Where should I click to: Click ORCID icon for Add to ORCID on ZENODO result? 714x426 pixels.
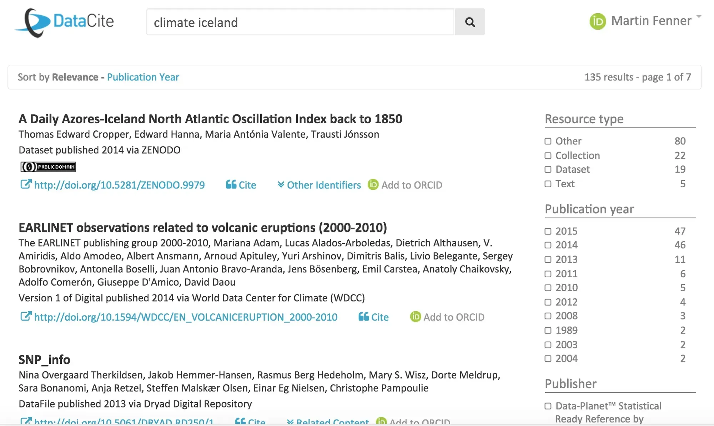(x=373, y=184)
